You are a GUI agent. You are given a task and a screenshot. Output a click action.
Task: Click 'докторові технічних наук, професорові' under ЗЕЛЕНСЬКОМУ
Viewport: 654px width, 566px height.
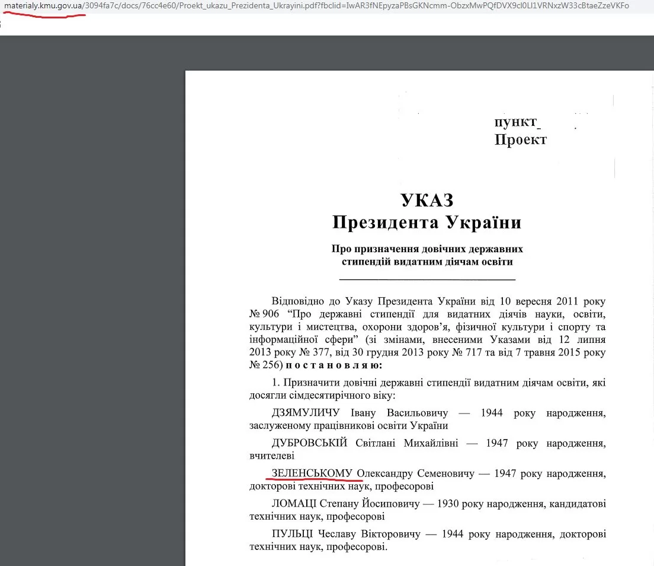tap(342, 486)
